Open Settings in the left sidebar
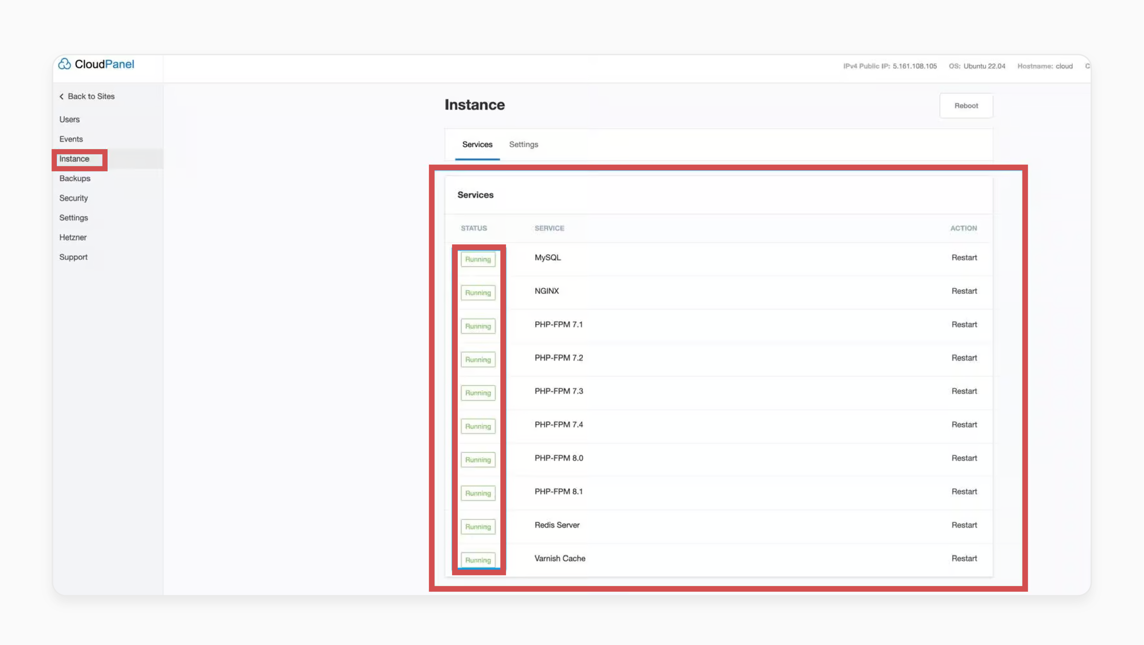The image size is (1144, 645). [74, 218]
